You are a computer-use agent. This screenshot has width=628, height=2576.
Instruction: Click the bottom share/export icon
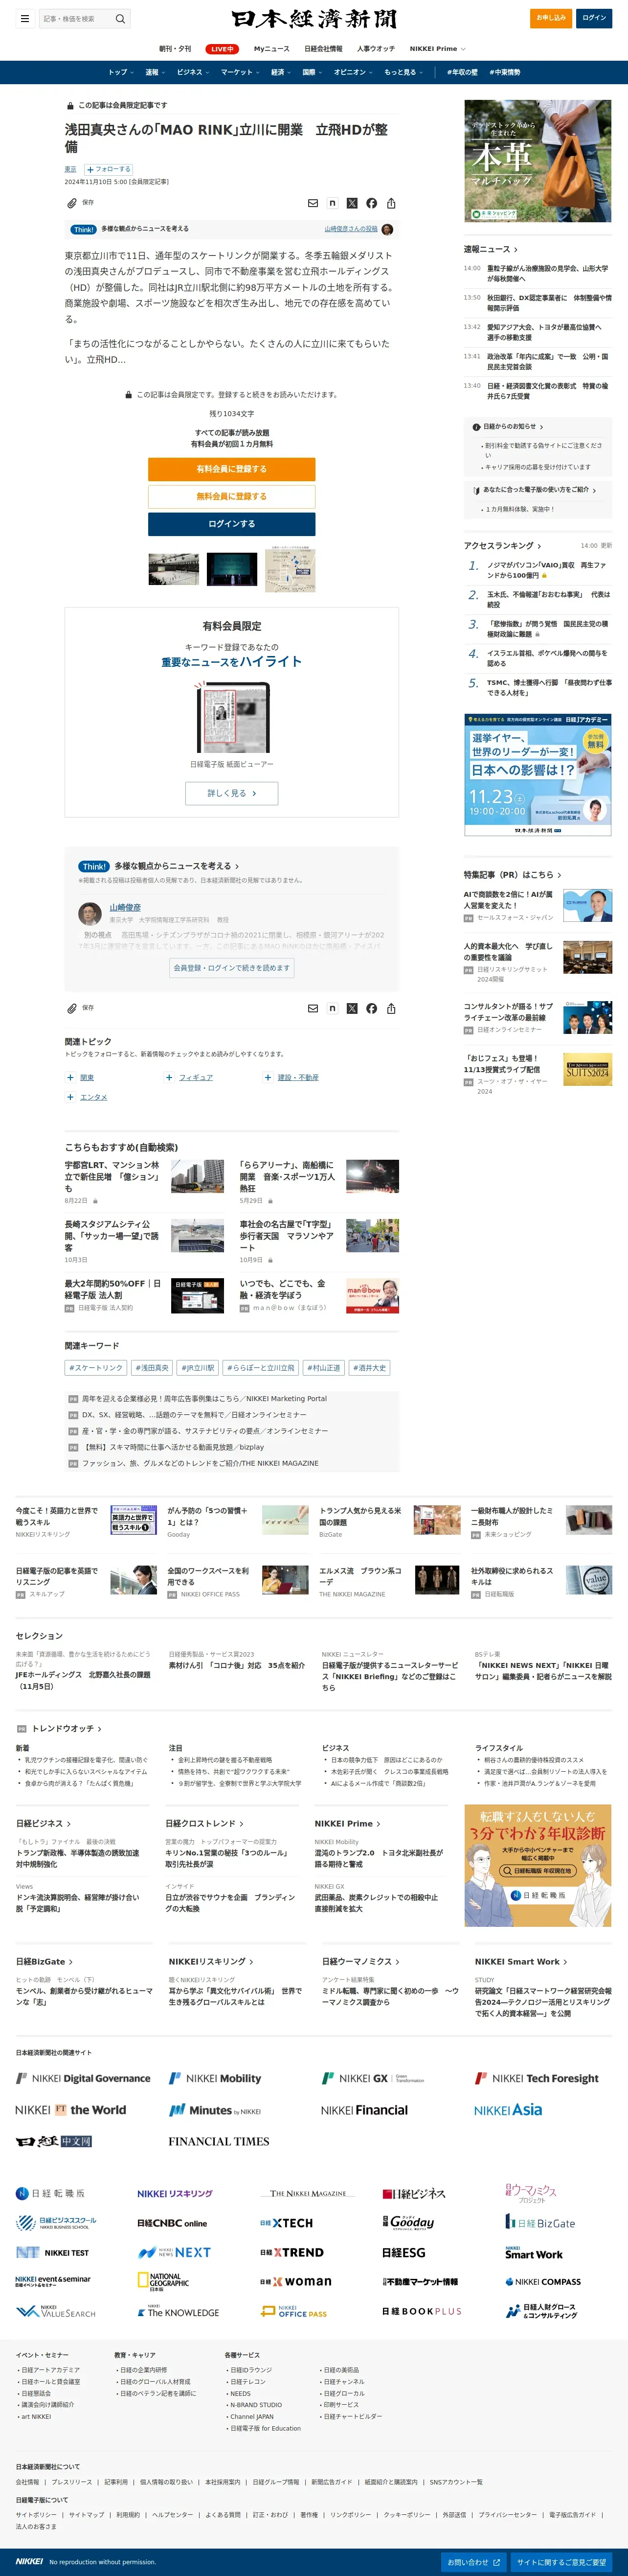391,1008
